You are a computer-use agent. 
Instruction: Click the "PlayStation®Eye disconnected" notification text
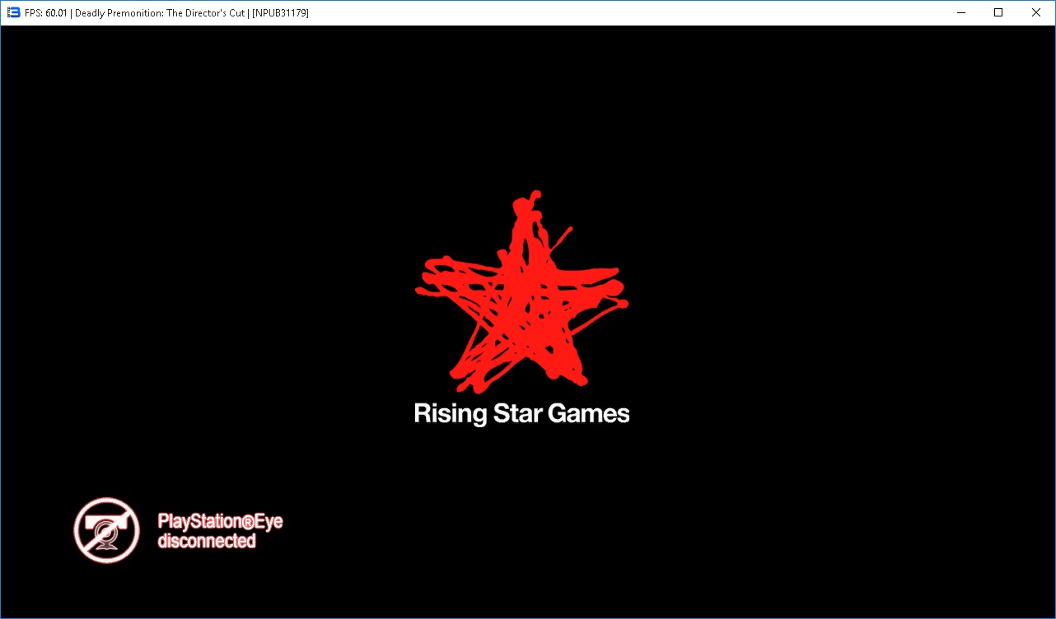(220, 531)
